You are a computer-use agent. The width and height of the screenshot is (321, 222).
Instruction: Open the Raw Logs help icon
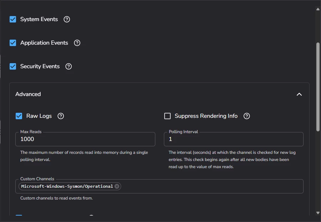[61, 116]
